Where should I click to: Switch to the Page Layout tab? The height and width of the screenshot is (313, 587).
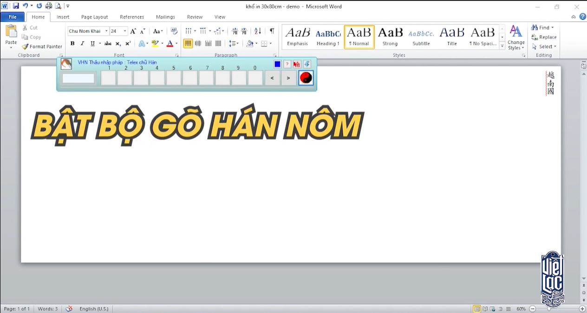tap(95, 17)
